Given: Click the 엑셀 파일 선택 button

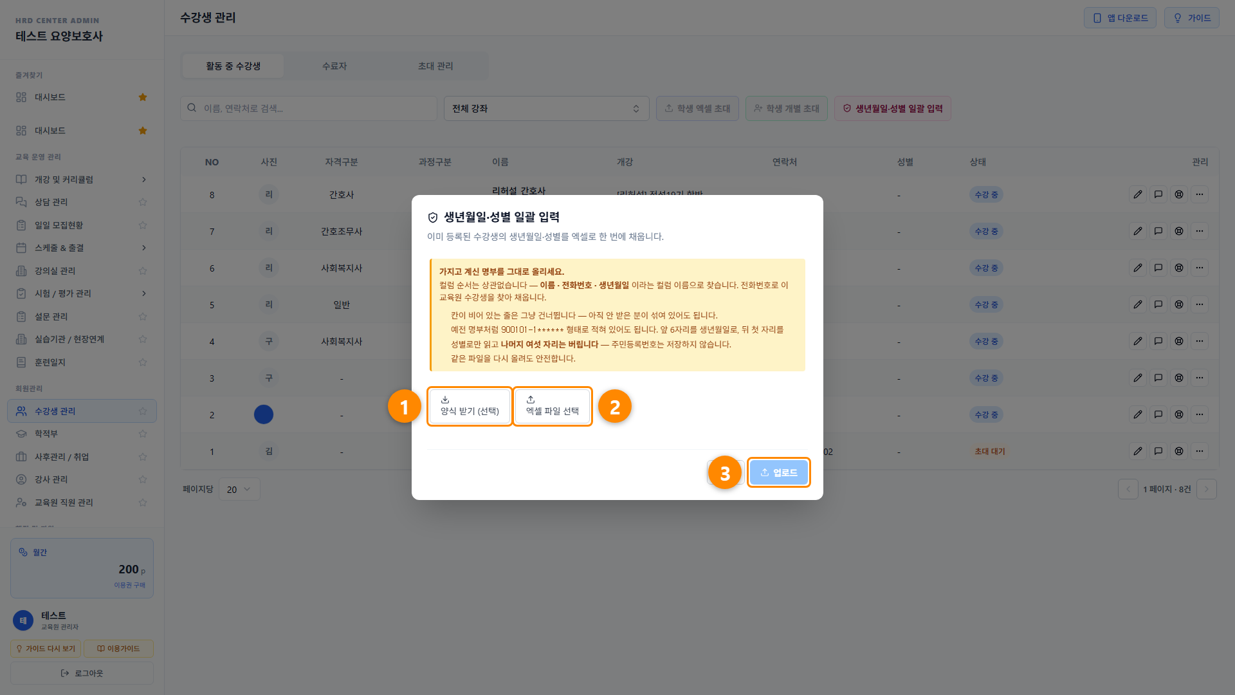Looking at the screenshot, I should (553, 406).
